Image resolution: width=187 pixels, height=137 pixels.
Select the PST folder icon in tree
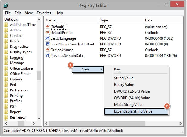[x=6, y=106]
